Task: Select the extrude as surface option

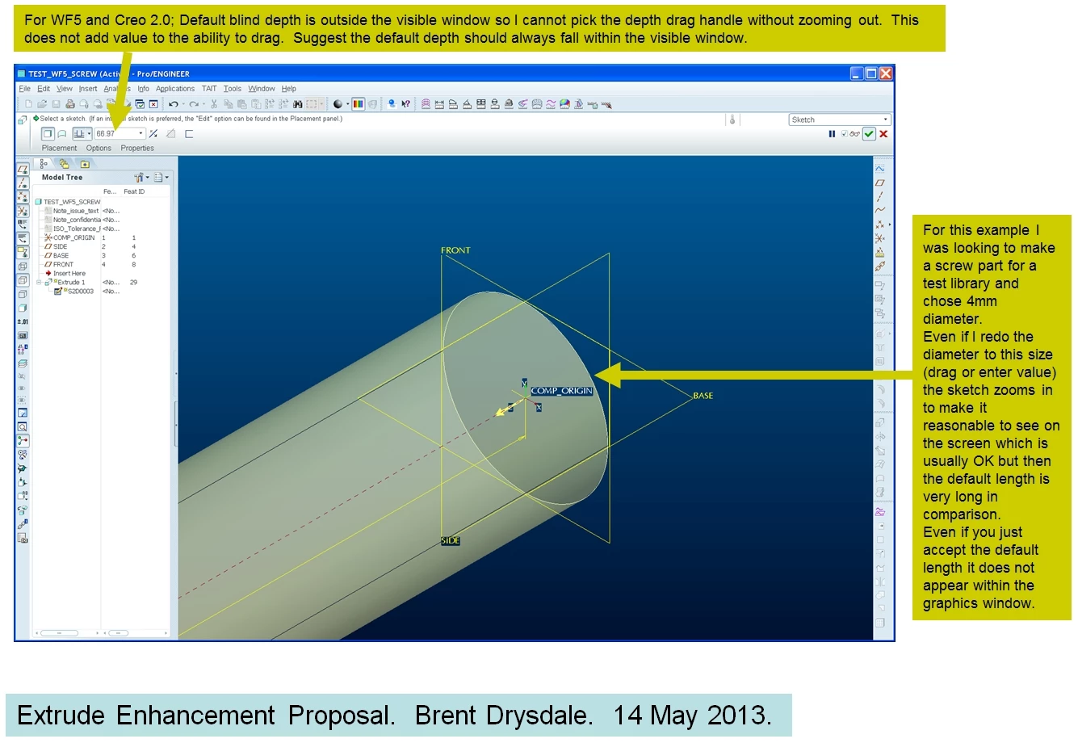Action: 62,134
